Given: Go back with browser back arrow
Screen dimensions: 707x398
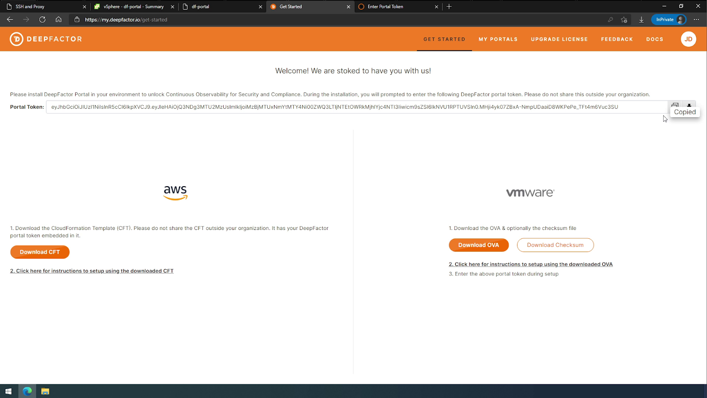Looking at the screenshot, I should [10, 19].
